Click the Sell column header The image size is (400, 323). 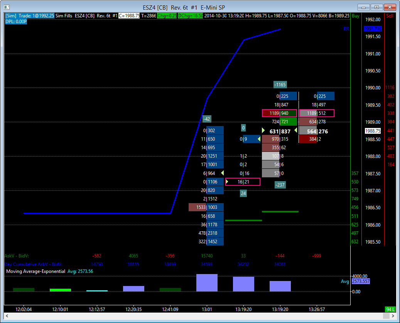click(x=390, y=16)
